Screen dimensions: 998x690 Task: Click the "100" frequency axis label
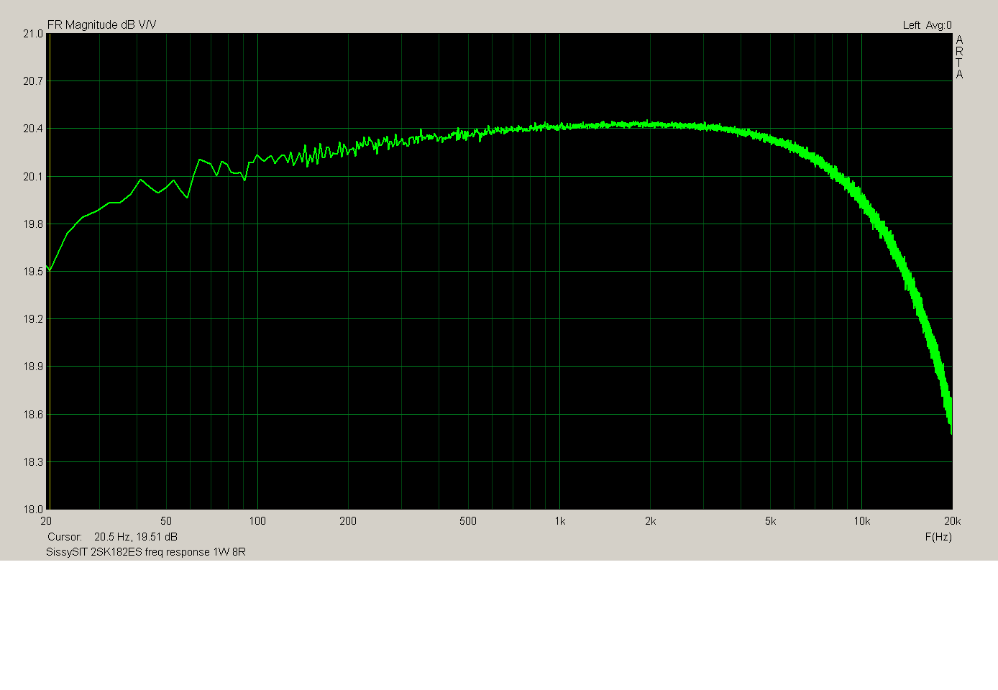coord(257,521)
